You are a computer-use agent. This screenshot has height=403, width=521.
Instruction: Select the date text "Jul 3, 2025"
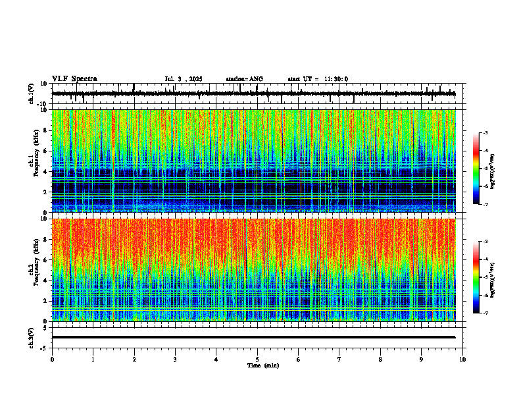coord(184,79)
